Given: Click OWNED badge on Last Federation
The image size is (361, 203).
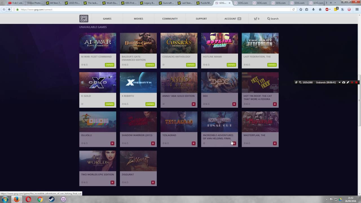Looking at the screenshot, I should coord(272,65).
